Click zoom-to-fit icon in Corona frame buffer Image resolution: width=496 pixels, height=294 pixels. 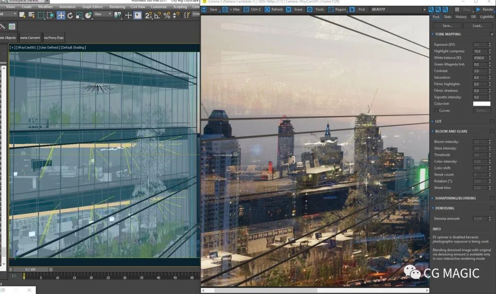[445, 10]
